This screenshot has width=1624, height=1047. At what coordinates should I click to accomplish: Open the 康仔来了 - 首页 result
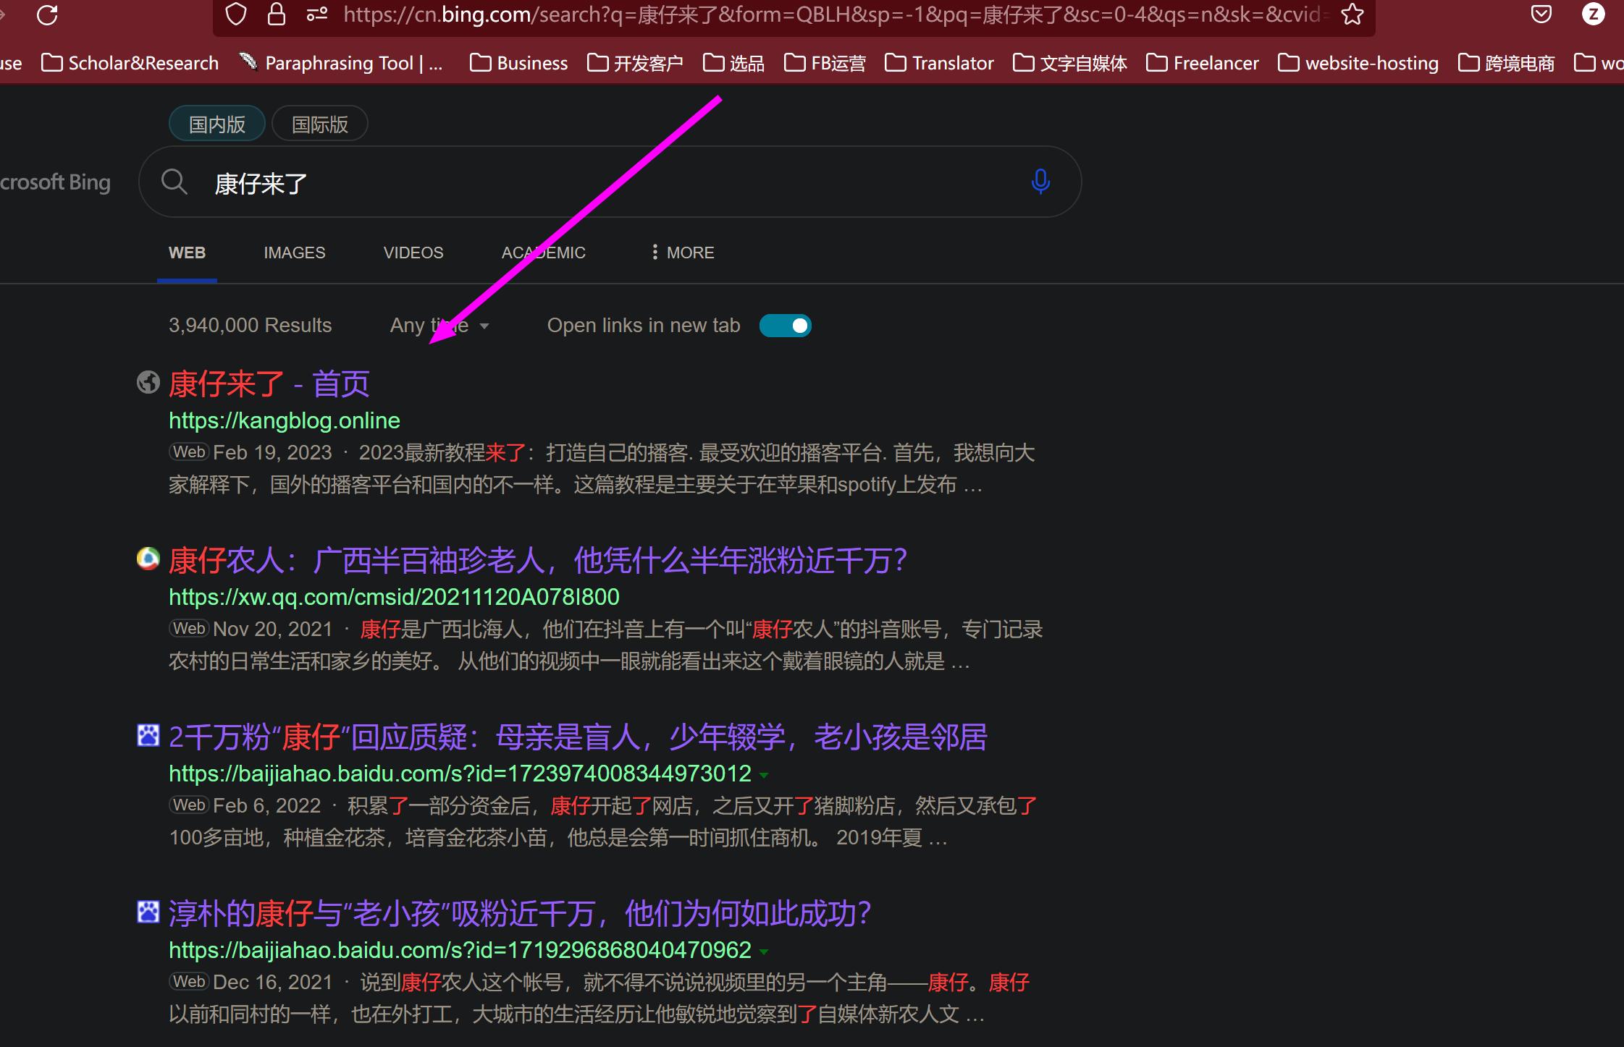(x=269, y=383)
